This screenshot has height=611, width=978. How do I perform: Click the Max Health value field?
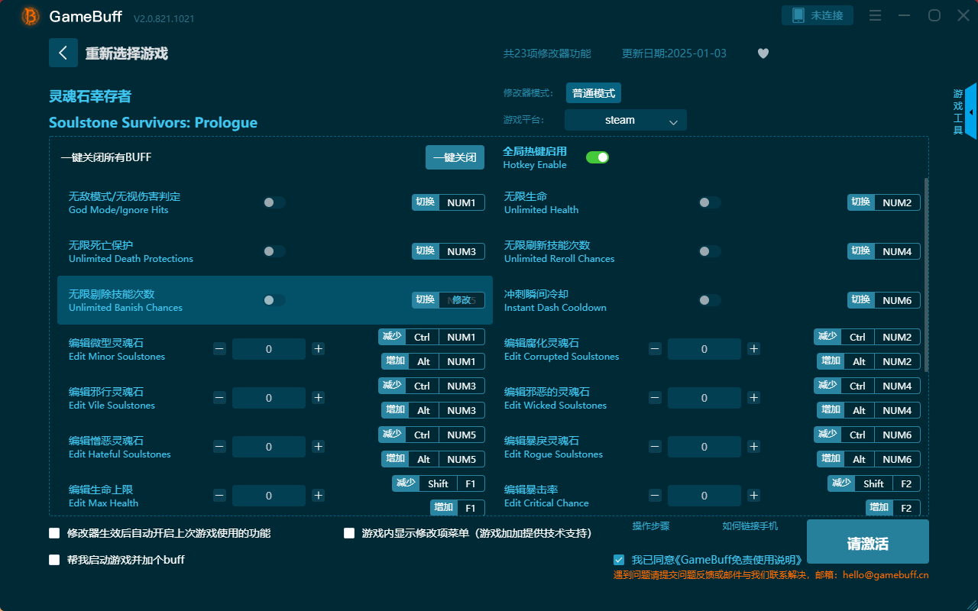point(269,496)
